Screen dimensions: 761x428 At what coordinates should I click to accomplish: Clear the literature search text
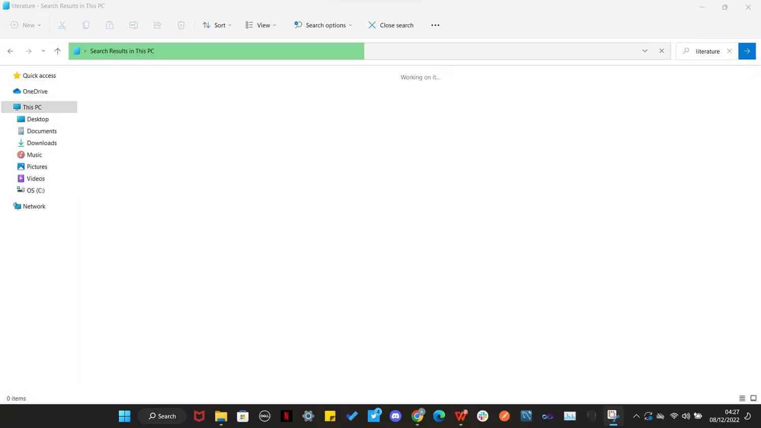729,51
